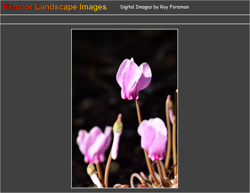Click the stem beneath the tallest flower
Image resolution: width=250 pixels, height=193 pixels.
click(138, 111)
